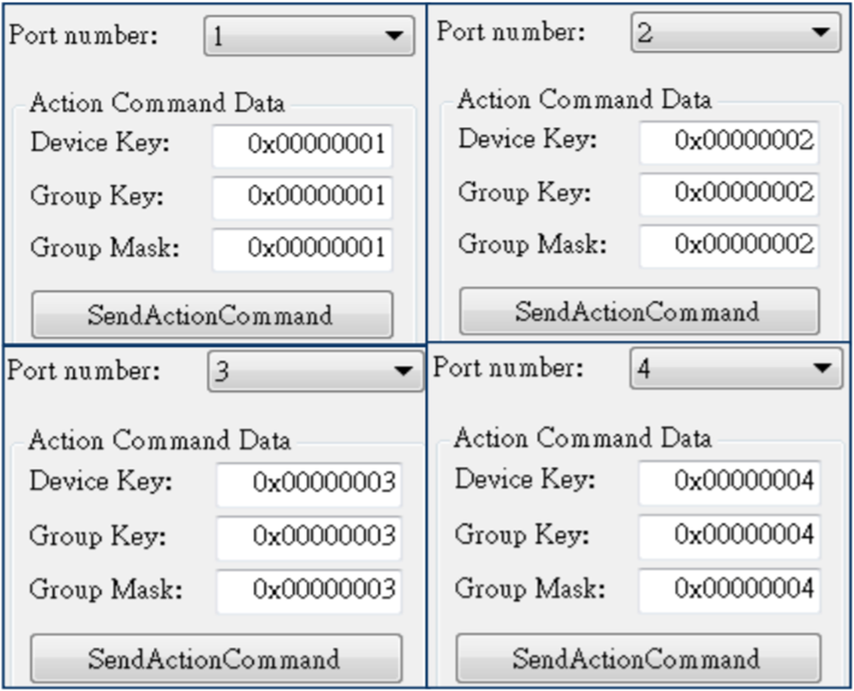Viewport: 854px width, 691px height.
Task: Click Device Key field showing 0x00000002
Action: pyautogui.click(x=729, y=141)
